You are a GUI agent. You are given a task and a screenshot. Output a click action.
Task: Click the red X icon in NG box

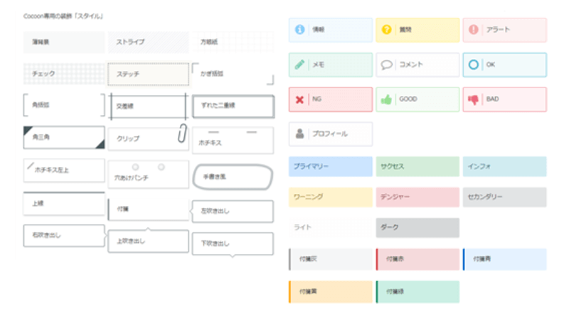299,100
